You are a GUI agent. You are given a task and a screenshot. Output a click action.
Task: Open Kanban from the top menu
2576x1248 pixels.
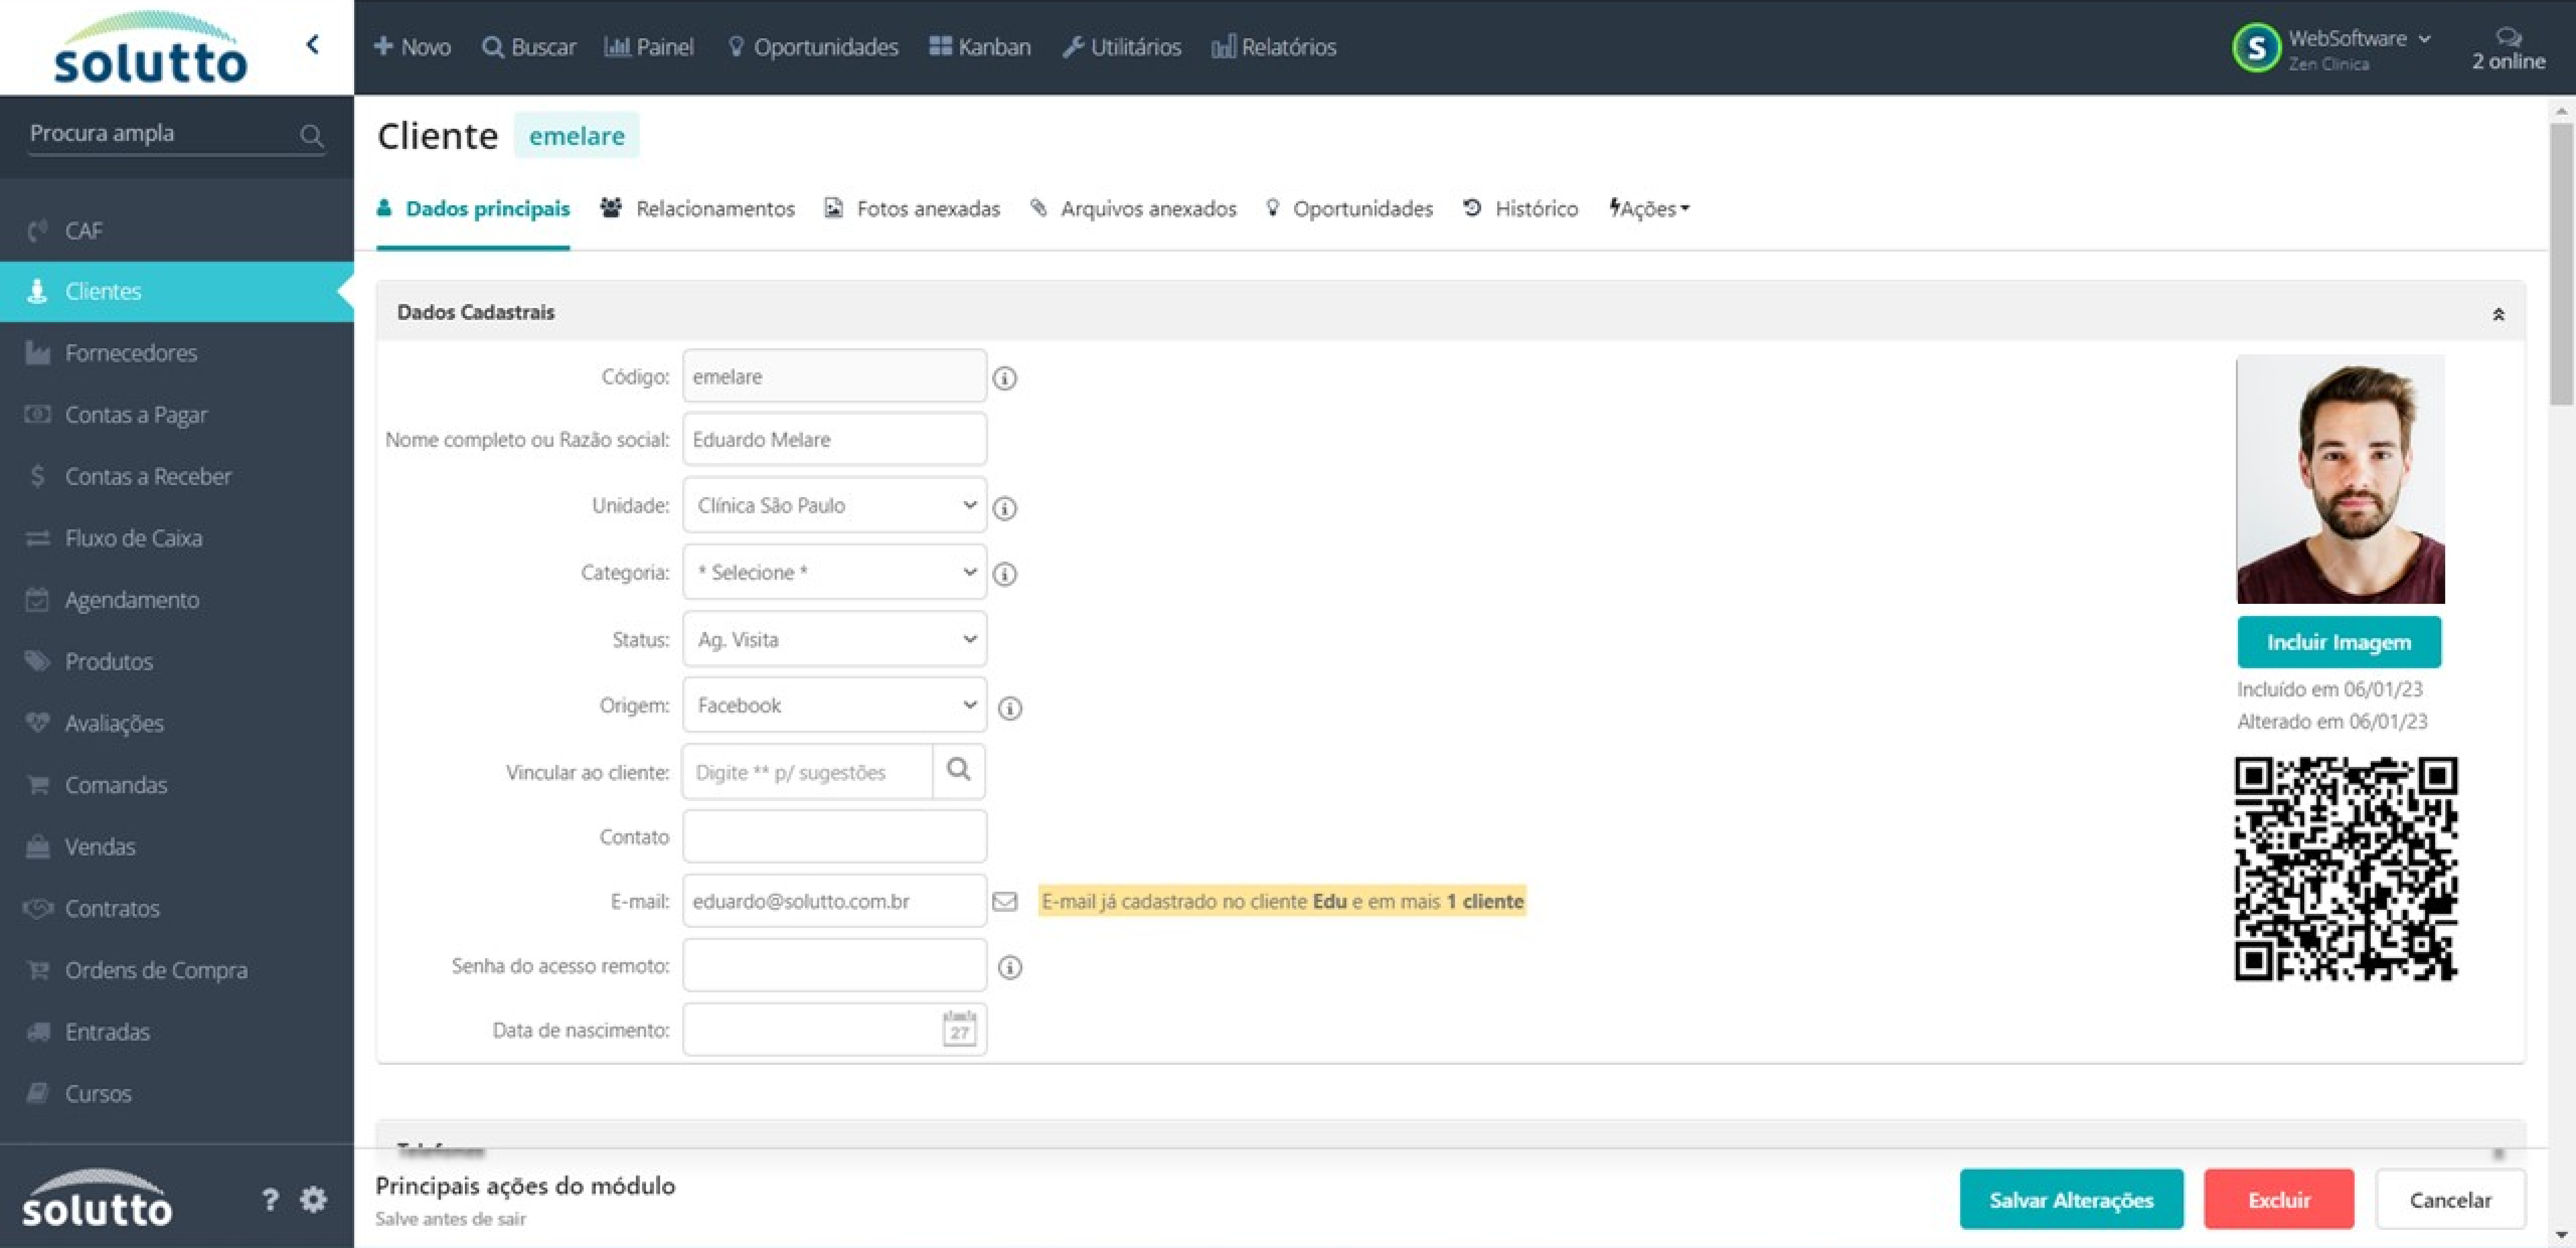tap(979, 46)
